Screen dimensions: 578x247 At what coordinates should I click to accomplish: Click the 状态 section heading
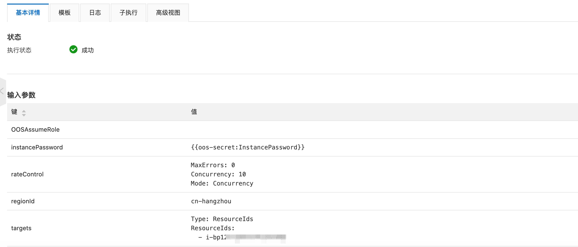click(x=14, y=37)
